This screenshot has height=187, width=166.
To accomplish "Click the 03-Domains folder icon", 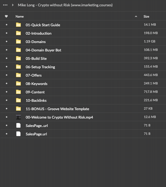I will coord(18,41).
